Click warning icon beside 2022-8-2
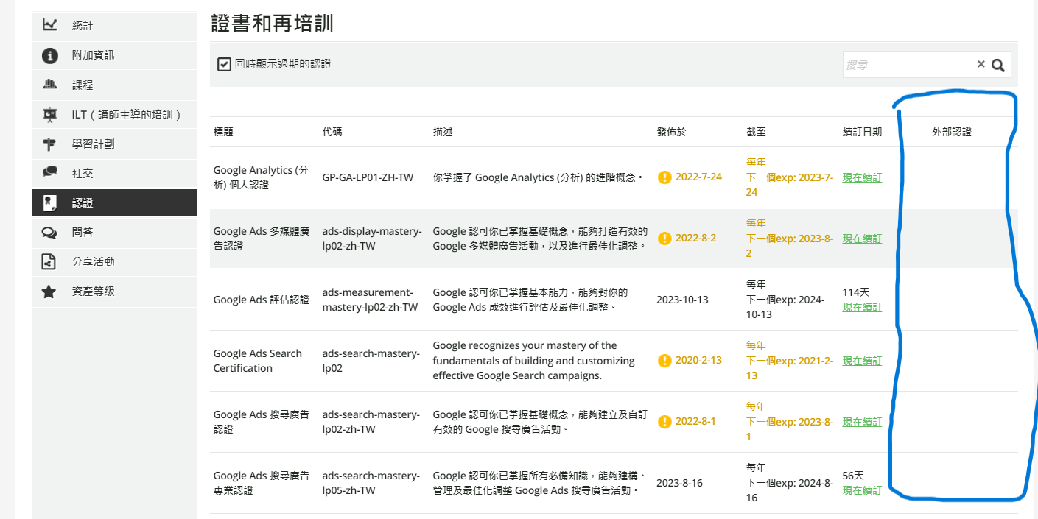 (664, 239)
